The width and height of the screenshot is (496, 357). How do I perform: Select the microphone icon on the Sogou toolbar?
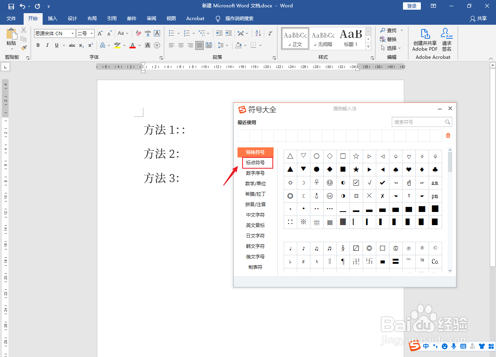pos(454,346)
